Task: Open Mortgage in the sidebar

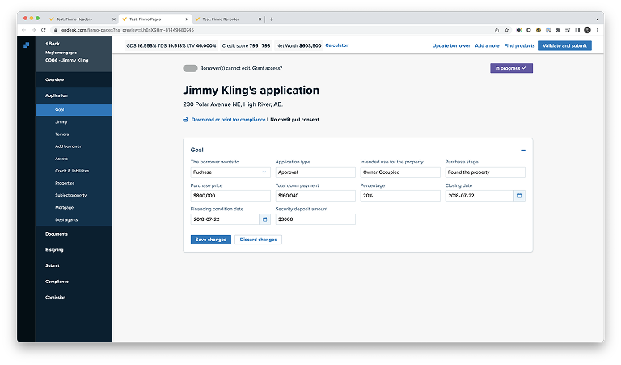Action: tap(74, 208)
